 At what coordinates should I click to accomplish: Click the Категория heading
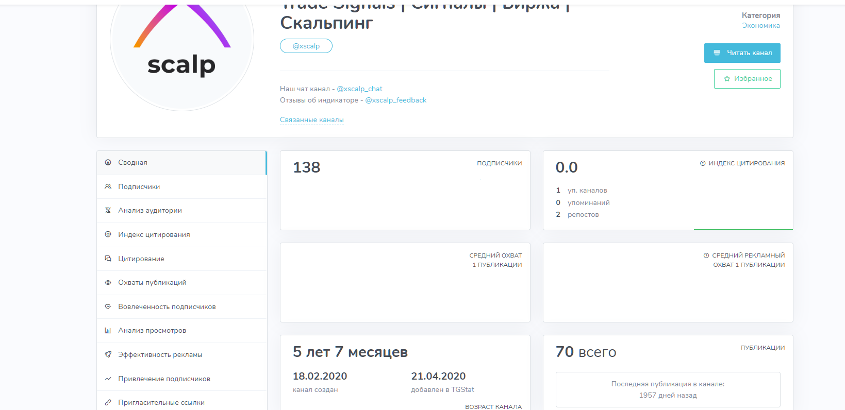(761, 15)
